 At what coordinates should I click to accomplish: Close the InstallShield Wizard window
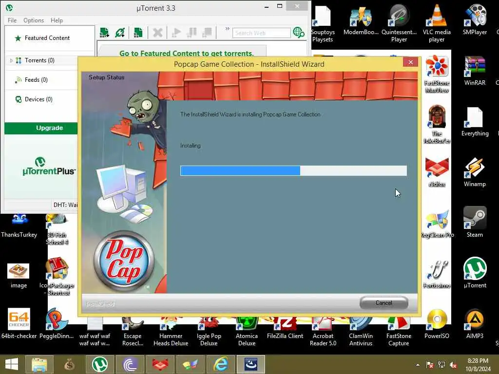(x=410, y=62)
